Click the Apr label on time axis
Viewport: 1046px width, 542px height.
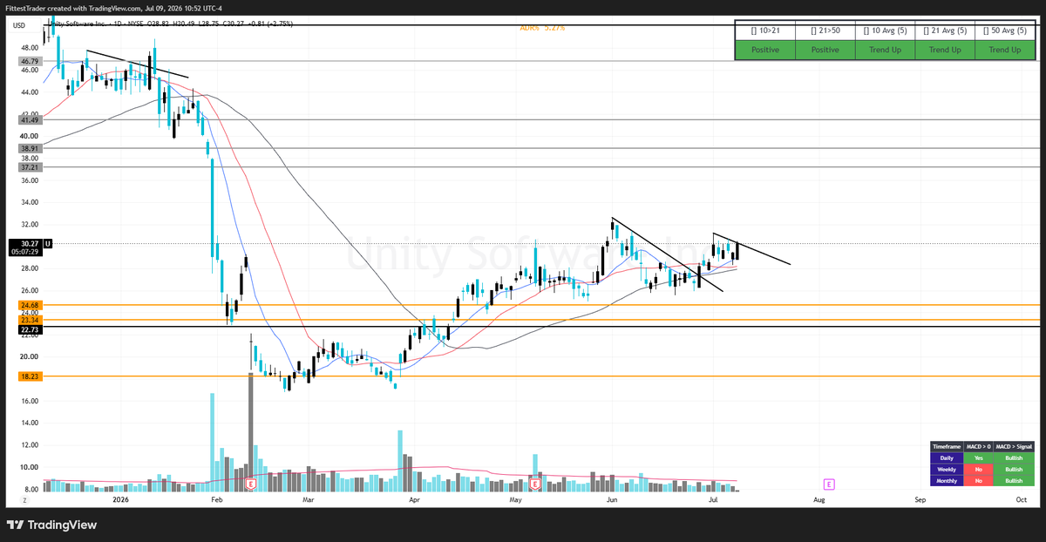414,500
